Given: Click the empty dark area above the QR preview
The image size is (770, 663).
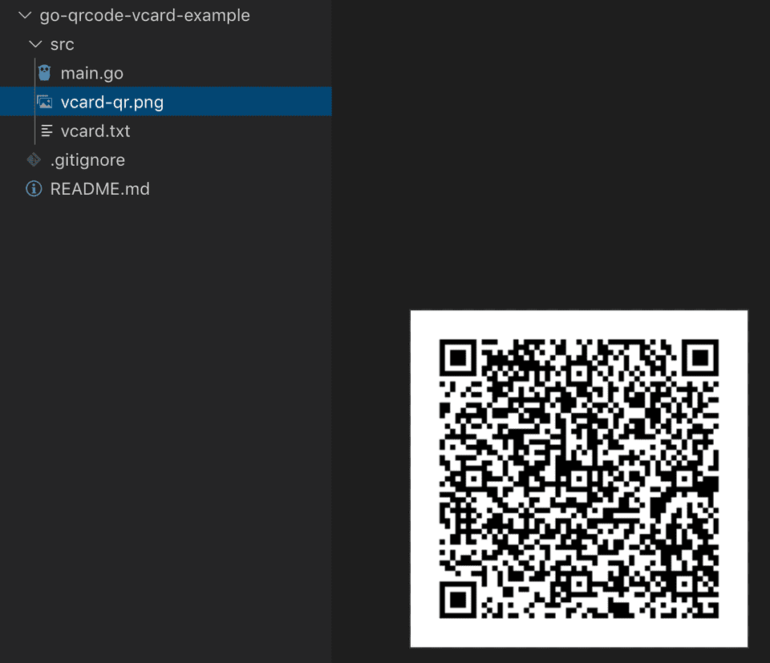Looking at the screenshot, I should [553, 160].
